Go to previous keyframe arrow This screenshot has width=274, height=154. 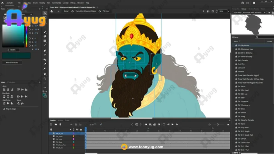click(x=132, y=124)
